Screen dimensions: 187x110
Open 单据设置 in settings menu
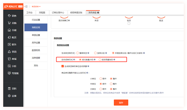(x=36, y=35)
